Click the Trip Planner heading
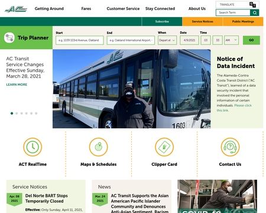Image resolution: width=266 pixels, height=213 pixels. click(x=33, y=38)
